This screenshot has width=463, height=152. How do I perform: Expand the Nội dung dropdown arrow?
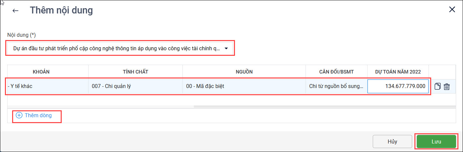click(x=226, y=49)
